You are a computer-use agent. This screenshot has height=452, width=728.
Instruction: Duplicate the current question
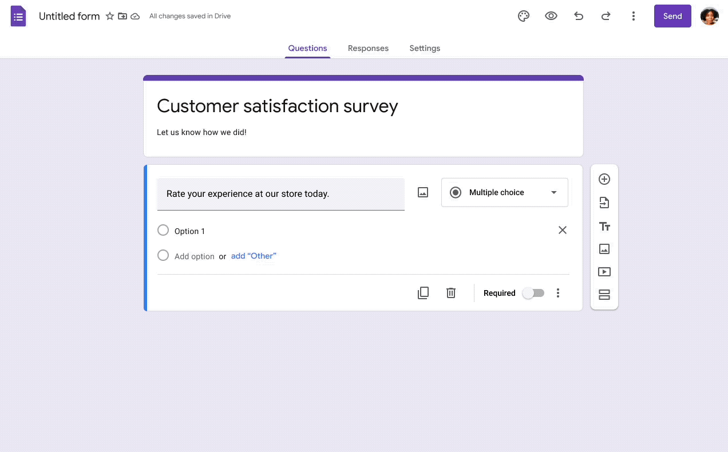coord(423,293)
